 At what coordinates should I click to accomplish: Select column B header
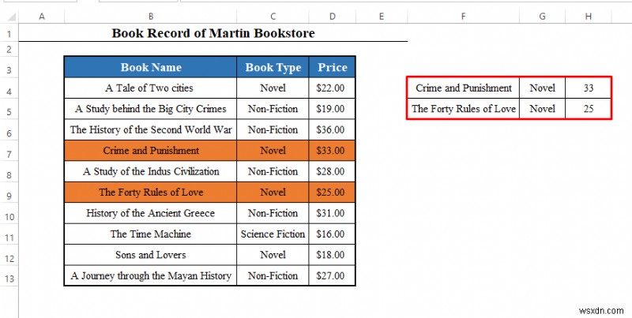[150, 17]
